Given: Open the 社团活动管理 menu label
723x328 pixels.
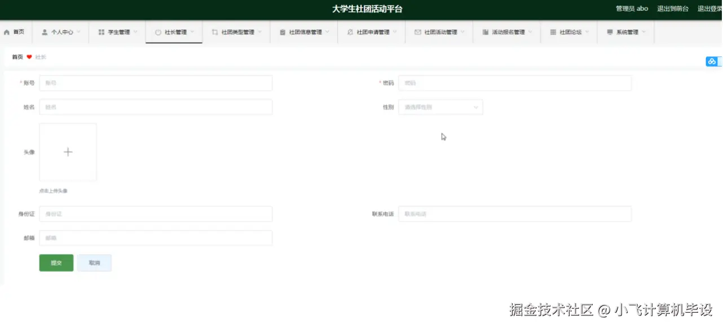Looking at the screenshot, I should 441,32.
